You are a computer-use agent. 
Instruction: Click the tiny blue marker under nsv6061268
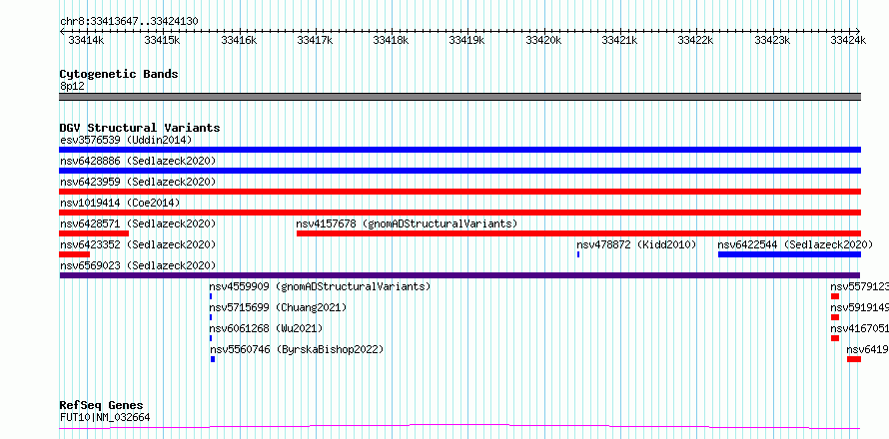211,338
